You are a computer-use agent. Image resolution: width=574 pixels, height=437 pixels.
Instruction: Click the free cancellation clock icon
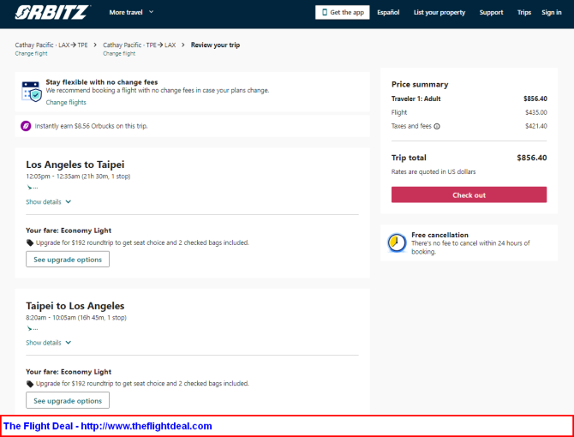(397, 242)
